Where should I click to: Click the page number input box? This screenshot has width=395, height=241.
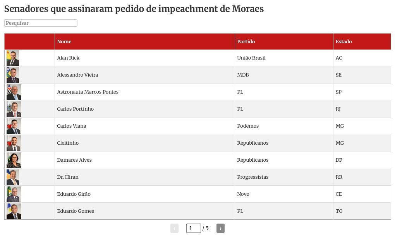[193, 228]
